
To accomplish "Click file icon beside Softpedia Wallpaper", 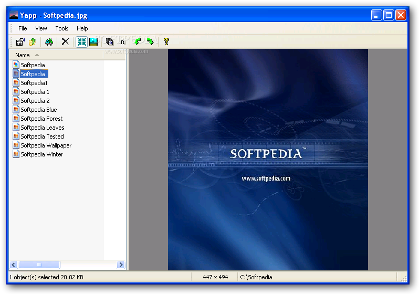I will (x=16, y=145).
